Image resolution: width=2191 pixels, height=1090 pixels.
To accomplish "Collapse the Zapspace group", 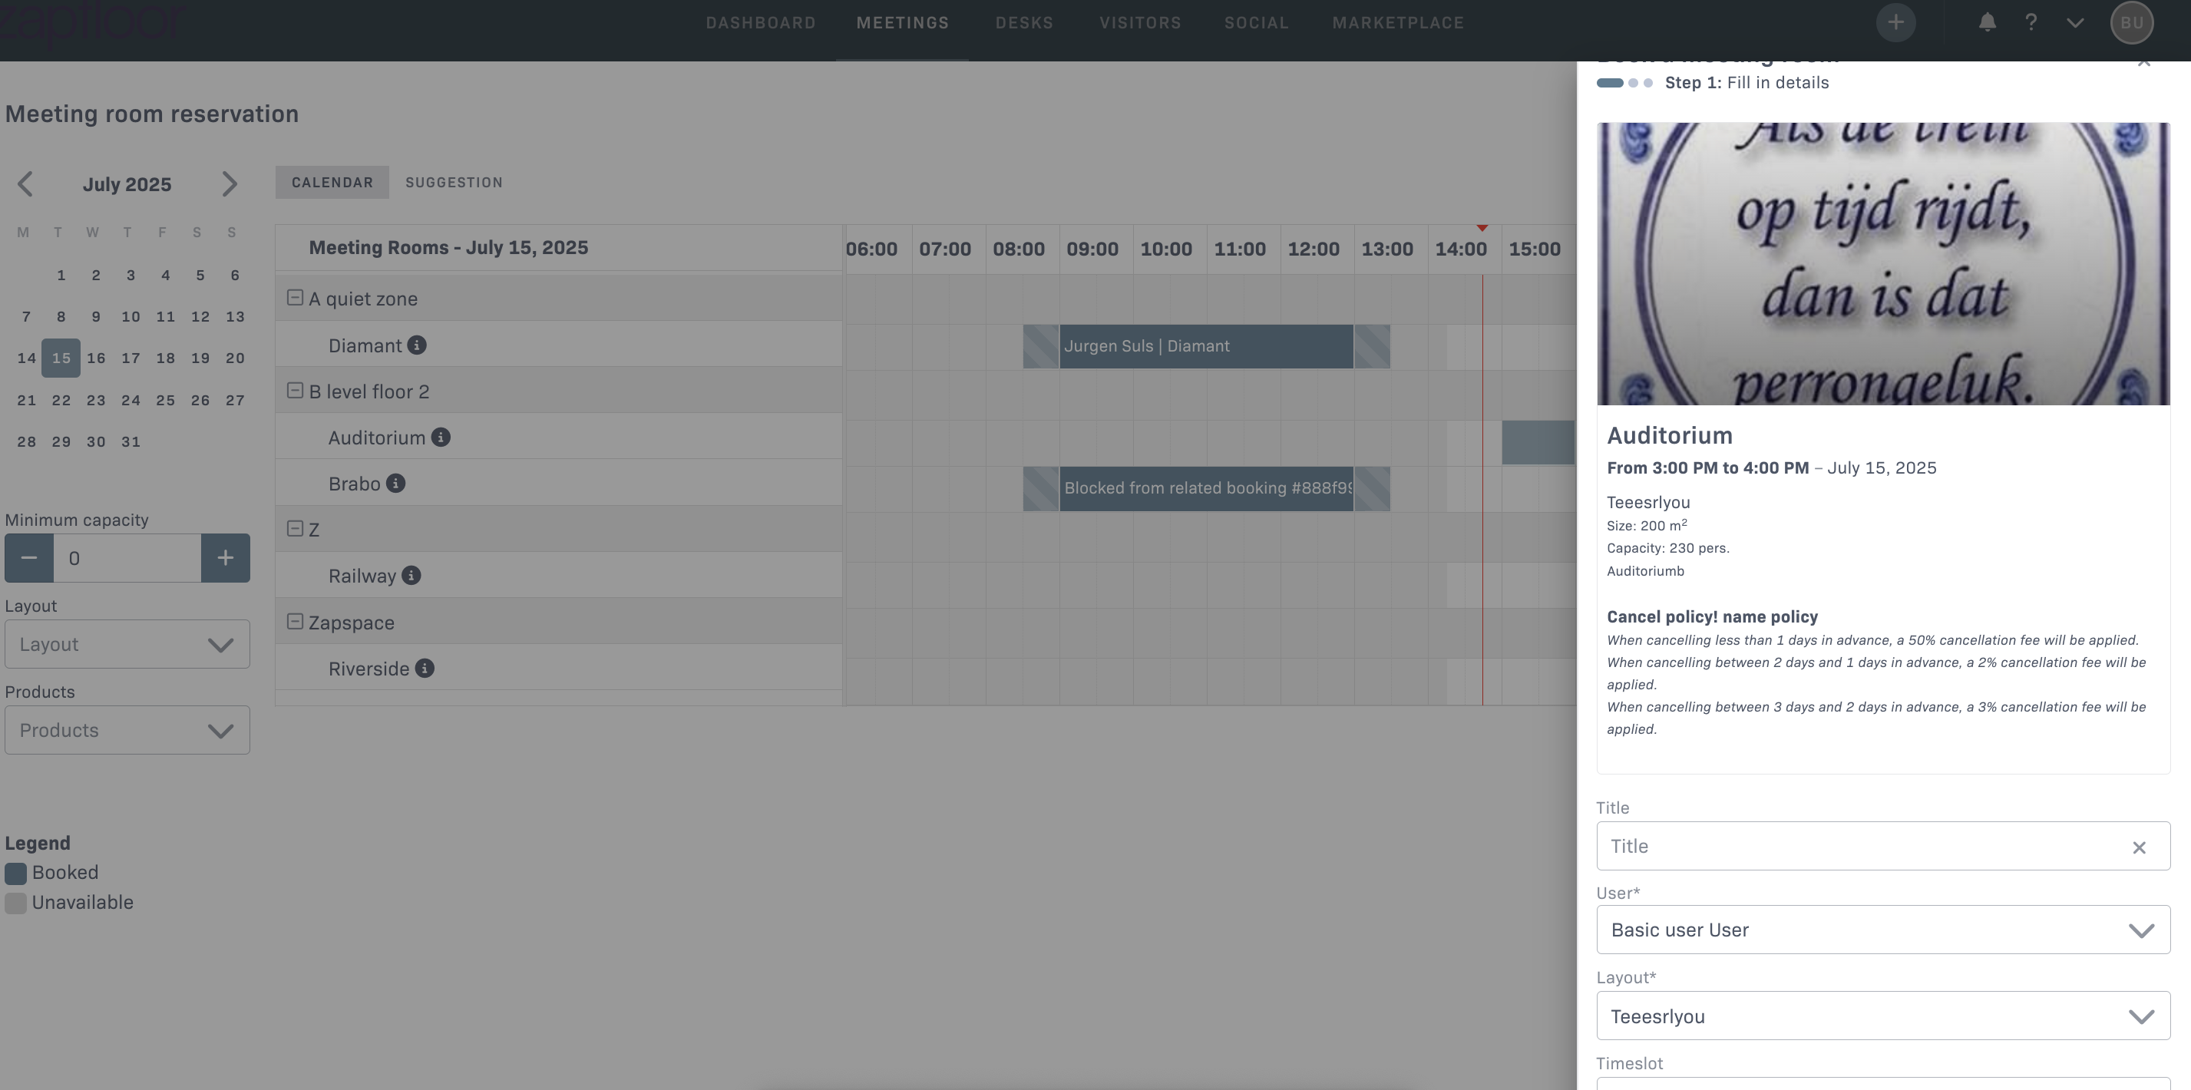I will (x=295, y=622).
